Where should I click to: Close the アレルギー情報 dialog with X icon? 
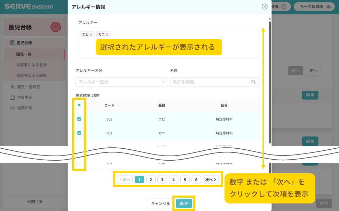click(x=264, y=7)
